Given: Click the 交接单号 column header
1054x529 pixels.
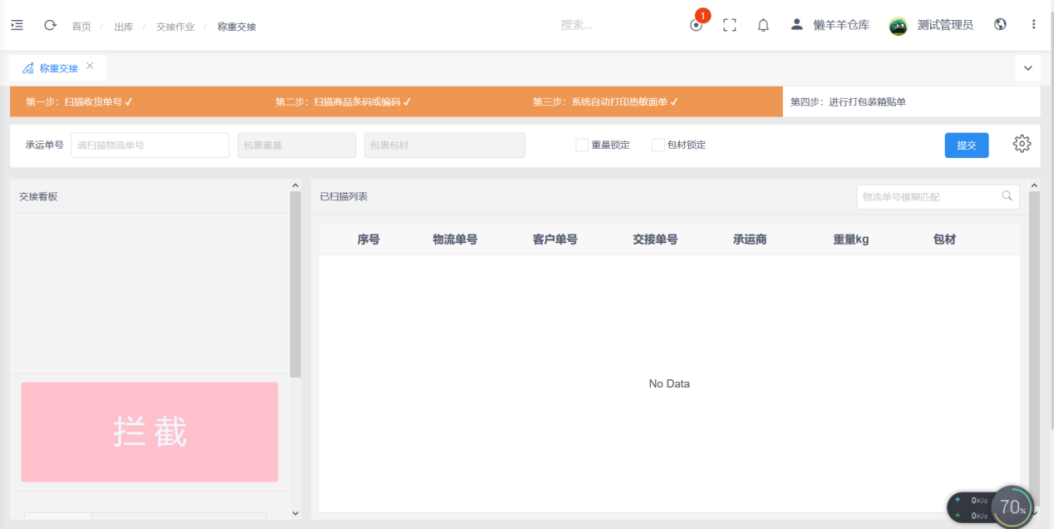Looking at the screenshot, I should click(x=655, y=240).
